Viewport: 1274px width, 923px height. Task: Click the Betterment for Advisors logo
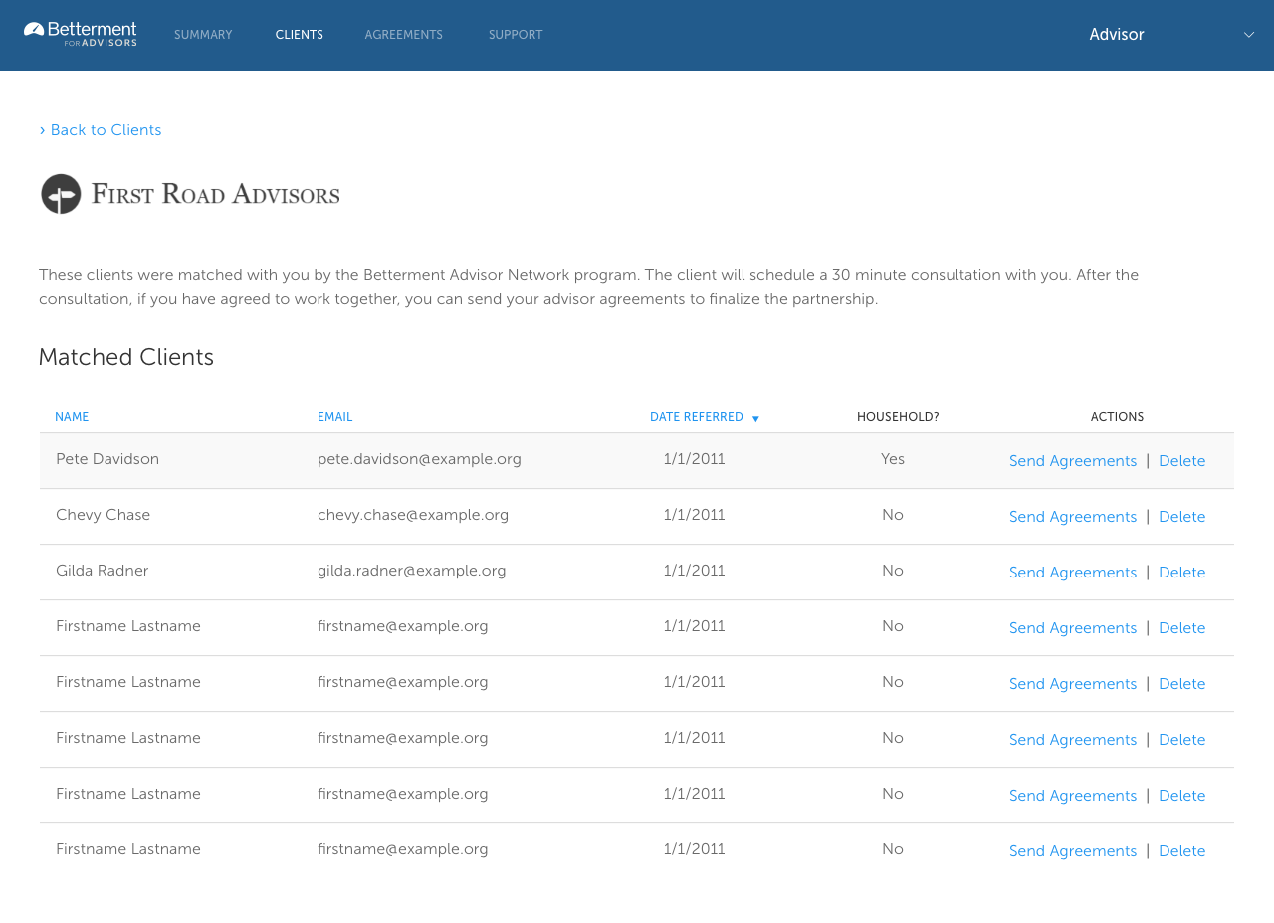(81, 34)
